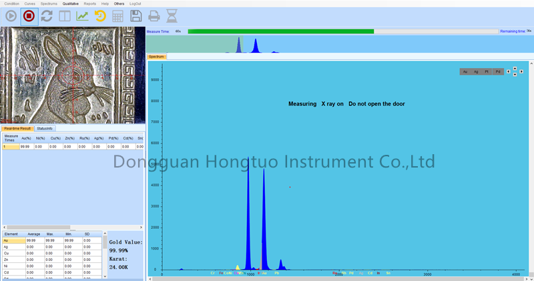Switch to the Real-time Result tab
Screen dimensions: 534x281
point(17,128)
